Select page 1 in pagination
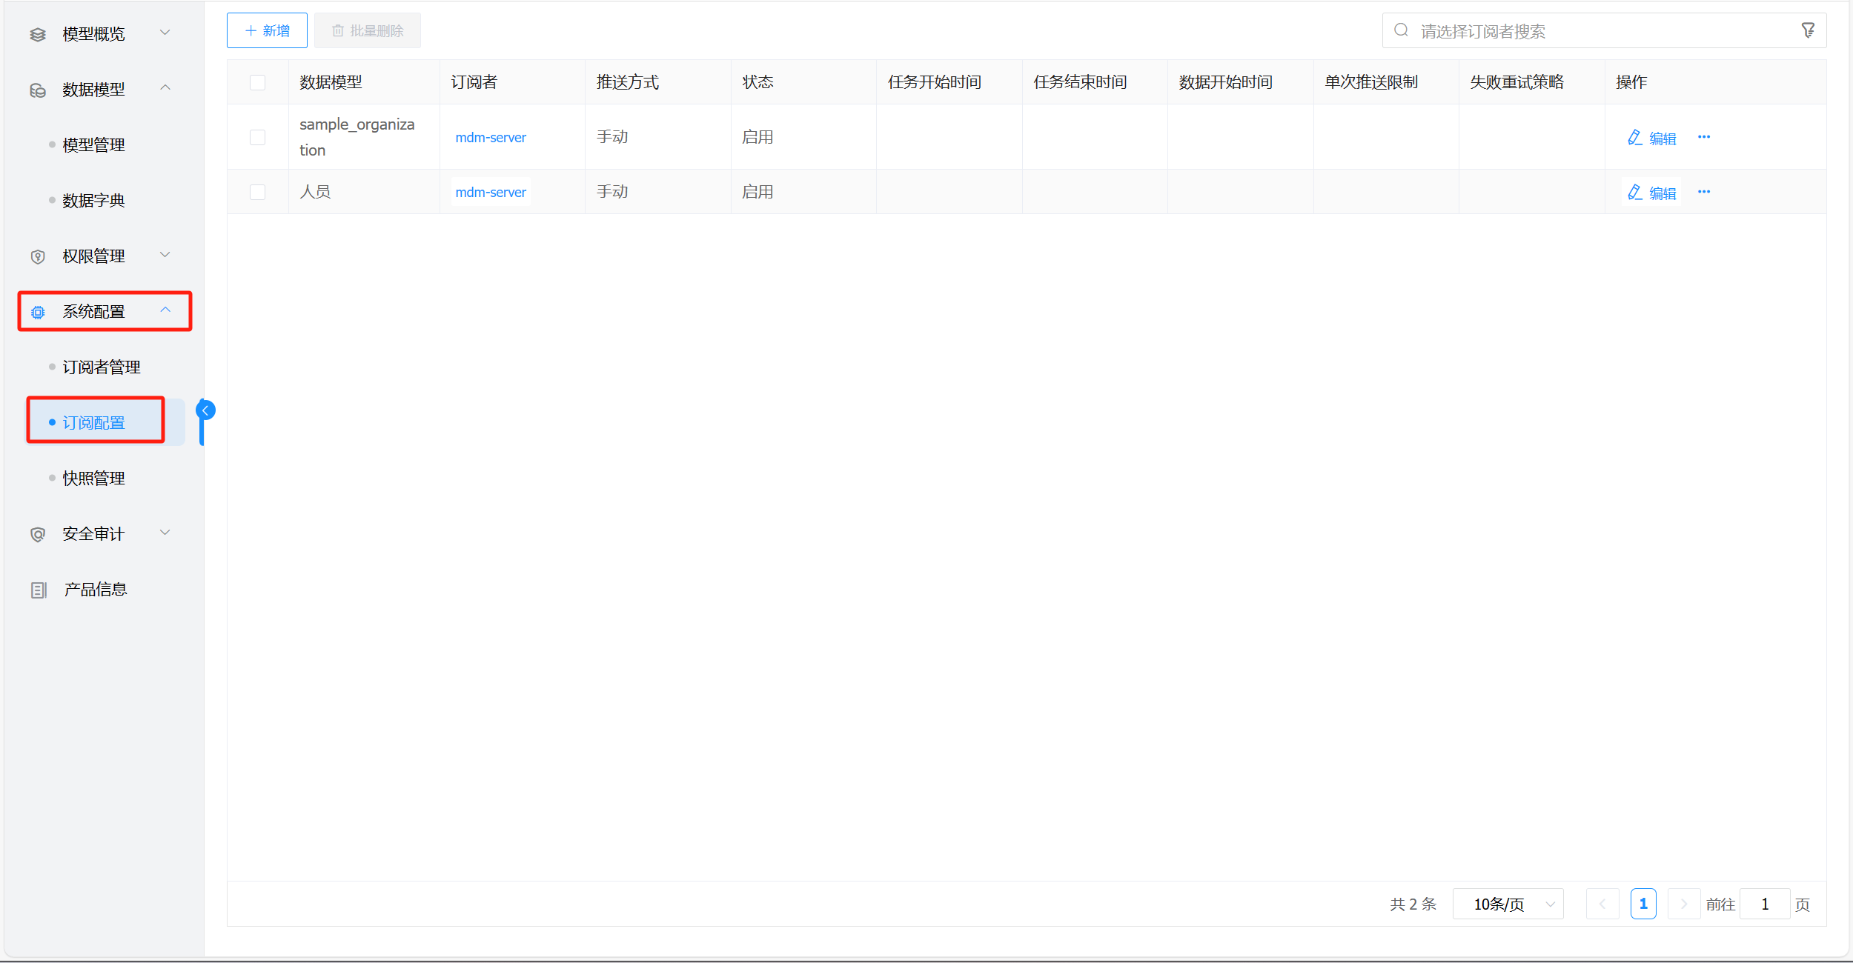This screenshot has height=963, width=1853. tap(1643, 904)
